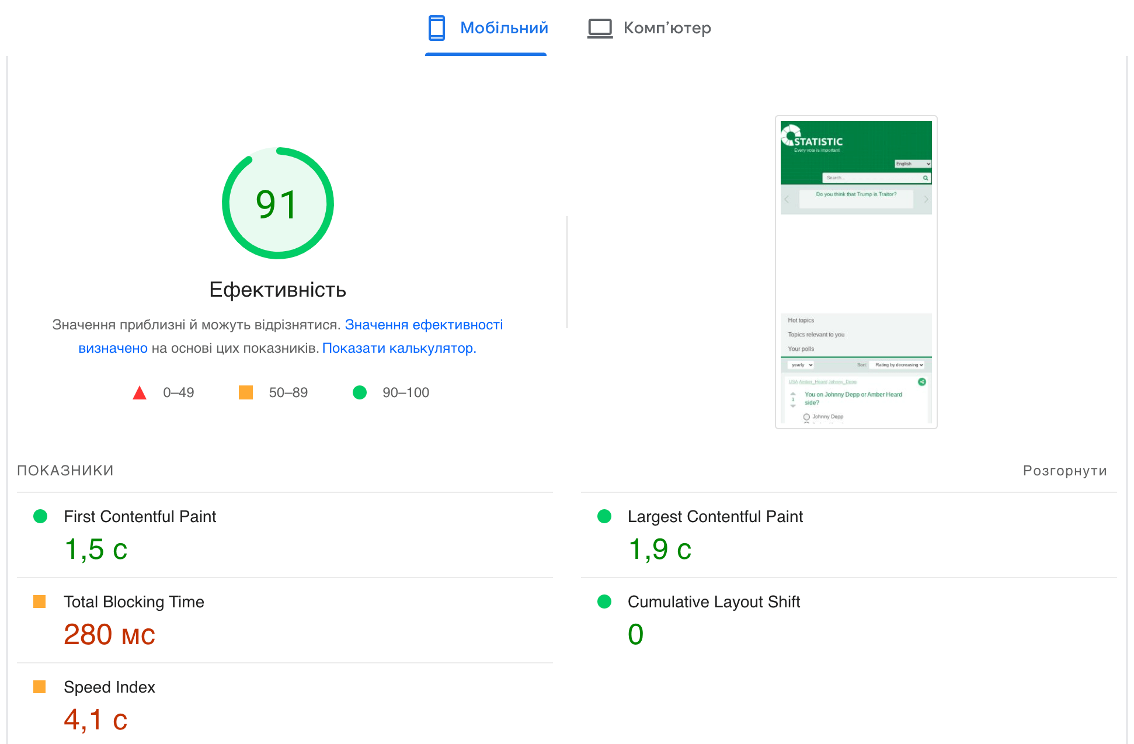
Task: Open the 'Rating by decreasing' sort dropdown
Action: click(898, 364)
